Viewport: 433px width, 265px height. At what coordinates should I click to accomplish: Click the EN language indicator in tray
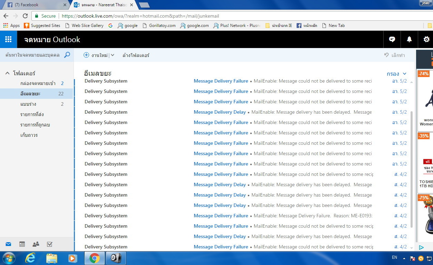(x=394, y=257)
